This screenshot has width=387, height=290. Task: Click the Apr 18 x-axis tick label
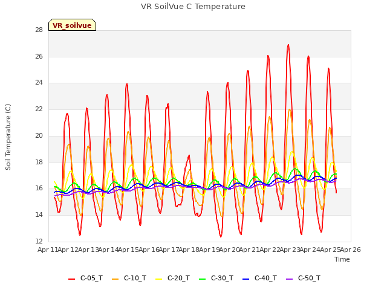pos(189,250)
